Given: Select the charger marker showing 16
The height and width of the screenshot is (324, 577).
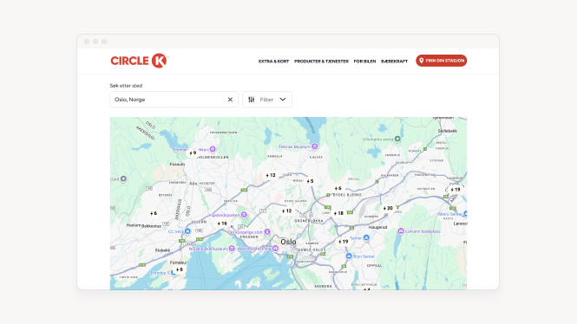Looking at the screenshot, I should coord(222,224).
